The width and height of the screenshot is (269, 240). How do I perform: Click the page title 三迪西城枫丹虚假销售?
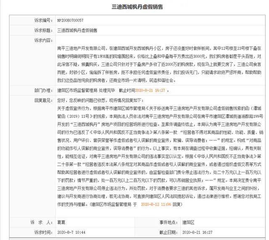click(137, 7)
